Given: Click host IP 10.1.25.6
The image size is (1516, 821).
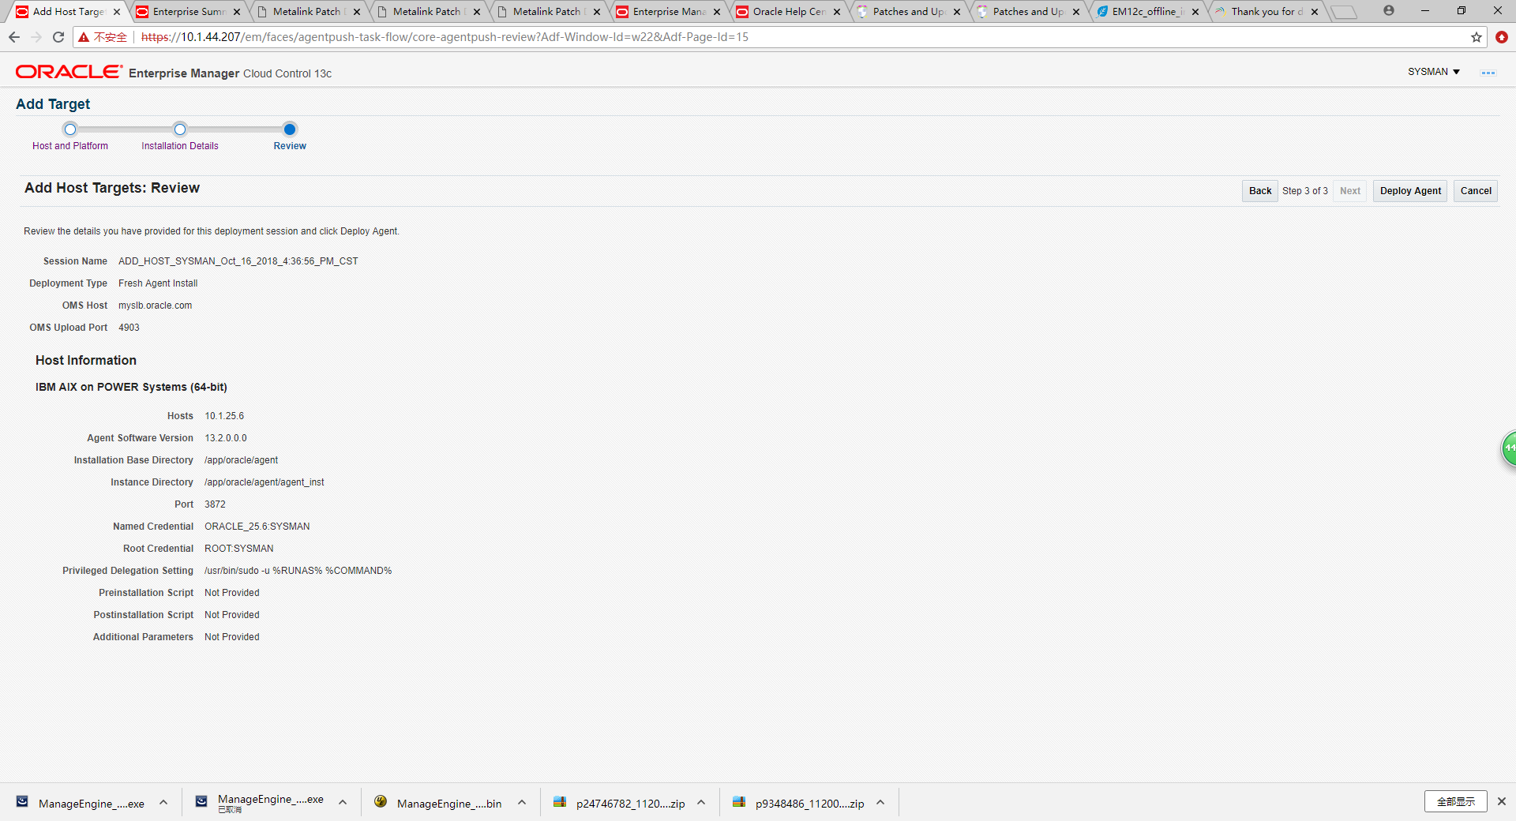Looking at the screenshot, I should [224, 416].
